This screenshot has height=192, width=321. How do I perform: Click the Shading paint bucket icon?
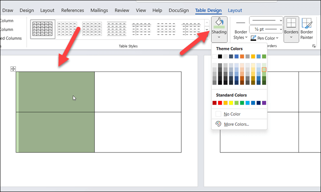[219, 23]
